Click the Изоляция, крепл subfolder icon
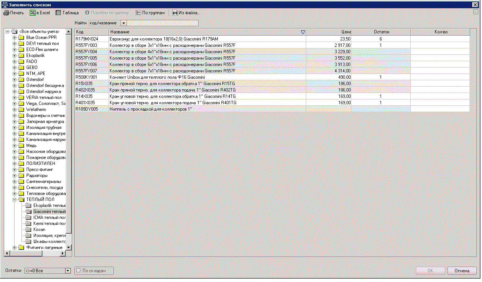482x282 pixels. pos(29,235)
